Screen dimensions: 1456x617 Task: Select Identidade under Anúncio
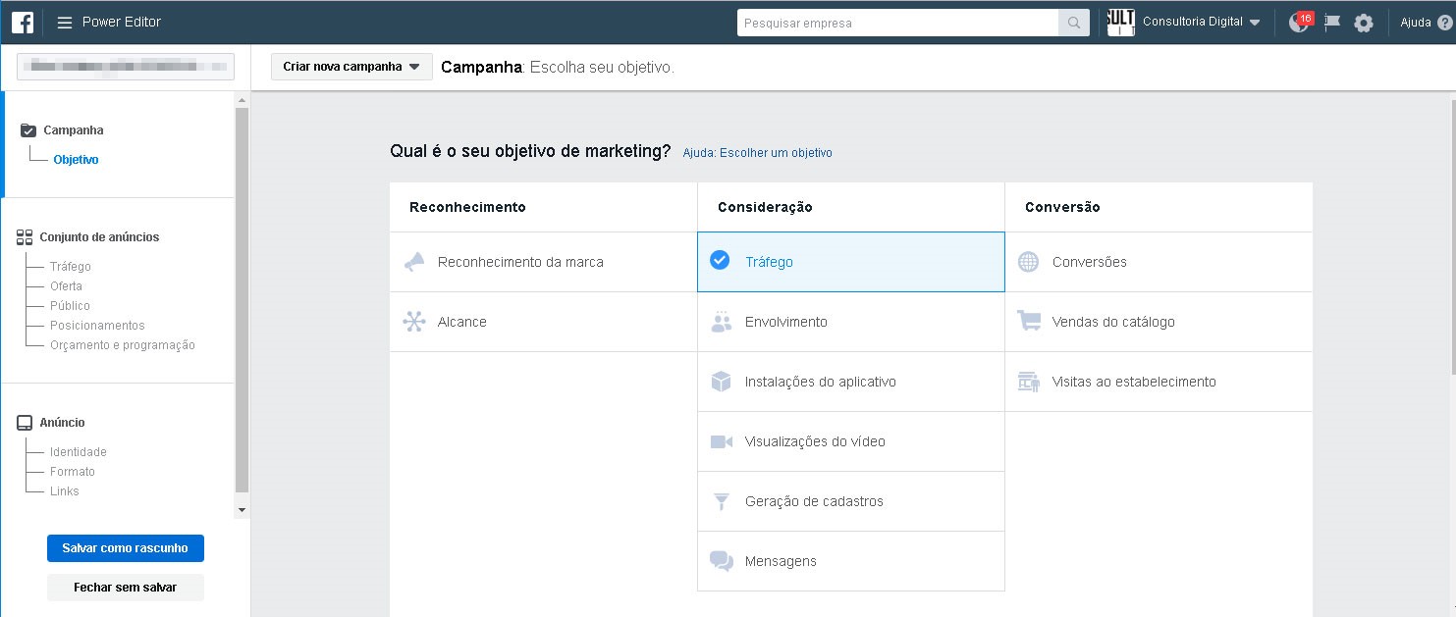[79, 452]
